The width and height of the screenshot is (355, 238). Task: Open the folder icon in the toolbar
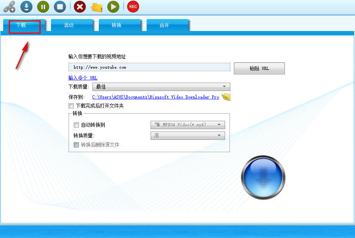pos(96,7)
